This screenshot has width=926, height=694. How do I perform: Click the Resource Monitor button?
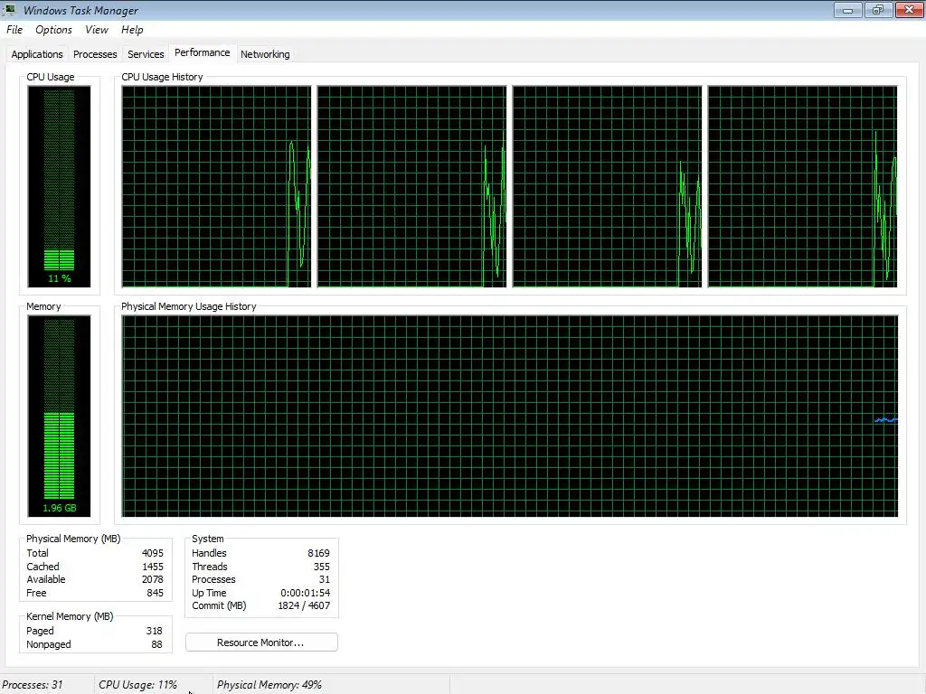[x=261, y=642]
